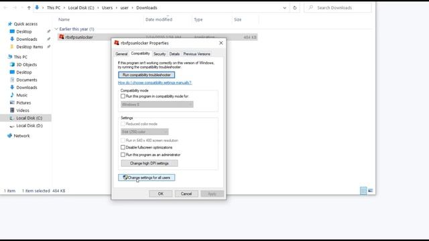Collapse the Earlier this year group
Image resolution: width=429 pixels, height=241 pixels.
(x=56, y=29)
